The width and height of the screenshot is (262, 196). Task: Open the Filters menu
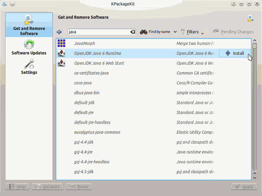coord(192,32)
